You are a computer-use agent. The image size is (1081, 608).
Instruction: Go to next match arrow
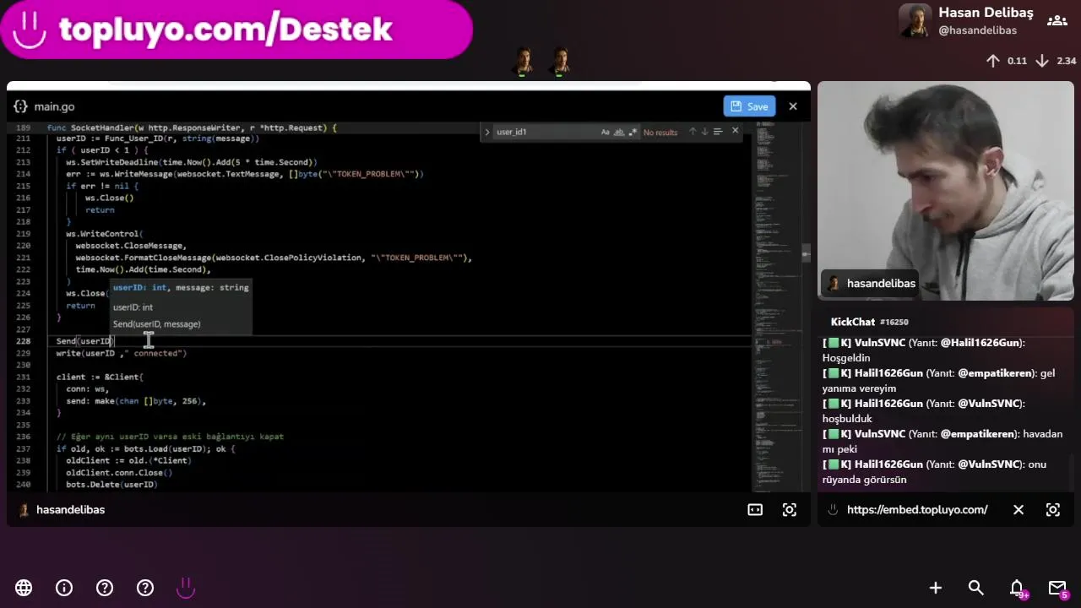[x=704, y=132]
